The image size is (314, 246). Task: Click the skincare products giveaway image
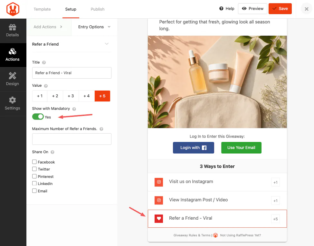[217, 82]
